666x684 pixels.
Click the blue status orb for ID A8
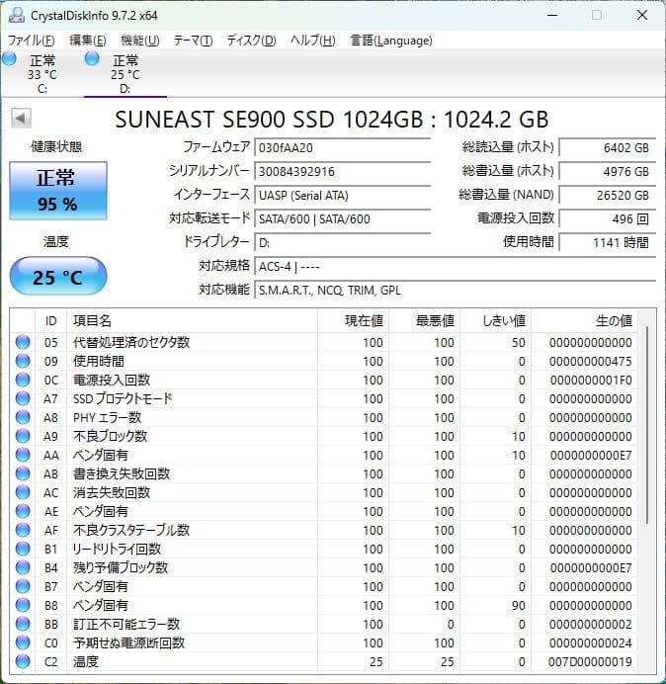pos(23,417)
